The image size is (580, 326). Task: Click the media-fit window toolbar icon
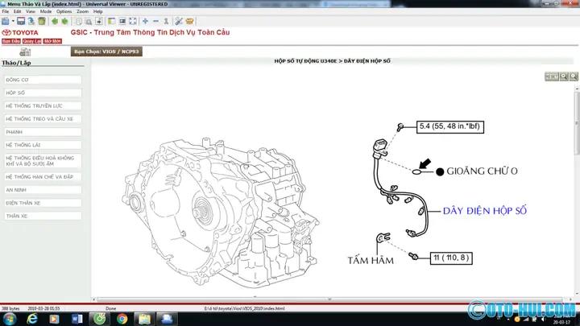click(122, 21)
